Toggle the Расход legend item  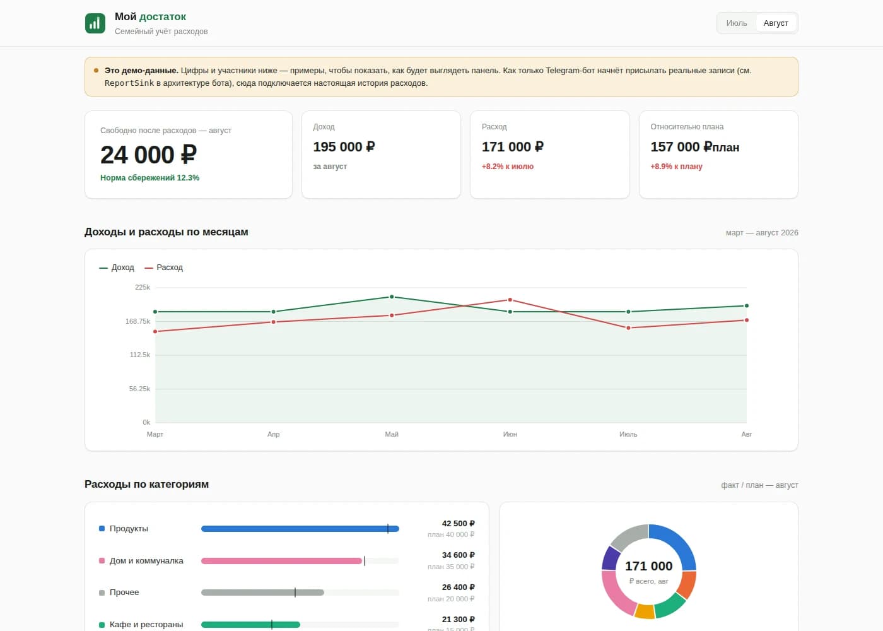pos(163,268)
